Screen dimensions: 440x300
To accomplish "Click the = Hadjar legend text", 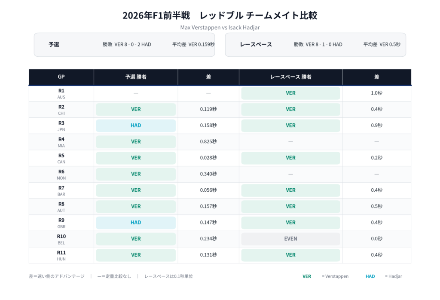I will [x=394, y=276].
